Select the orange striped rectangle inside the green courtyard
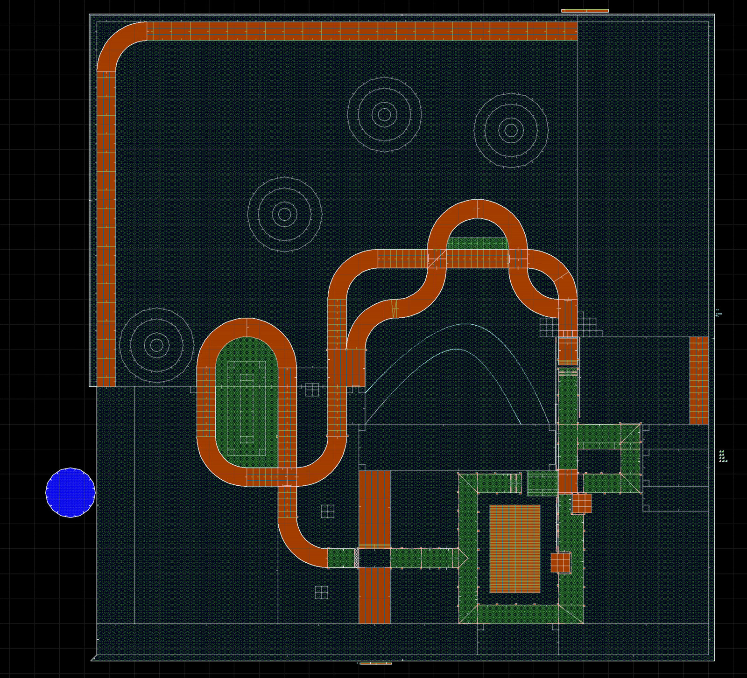 click(514, 549)
